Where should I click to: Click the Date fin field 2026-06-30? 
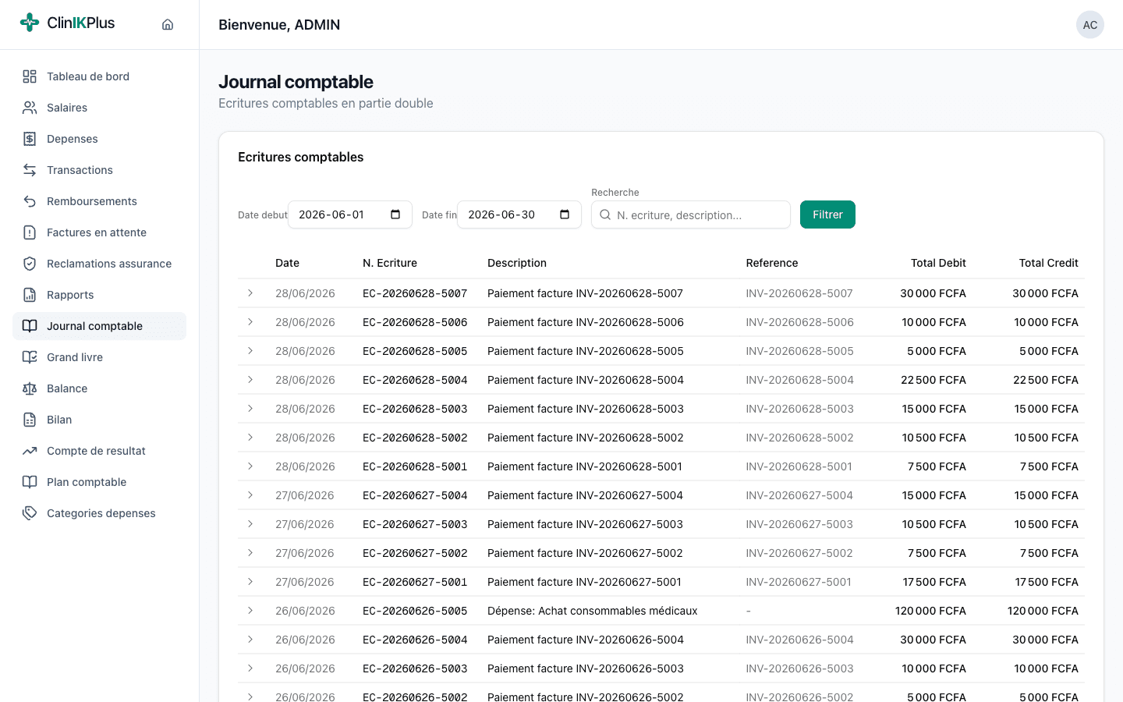tap(519, 214)
